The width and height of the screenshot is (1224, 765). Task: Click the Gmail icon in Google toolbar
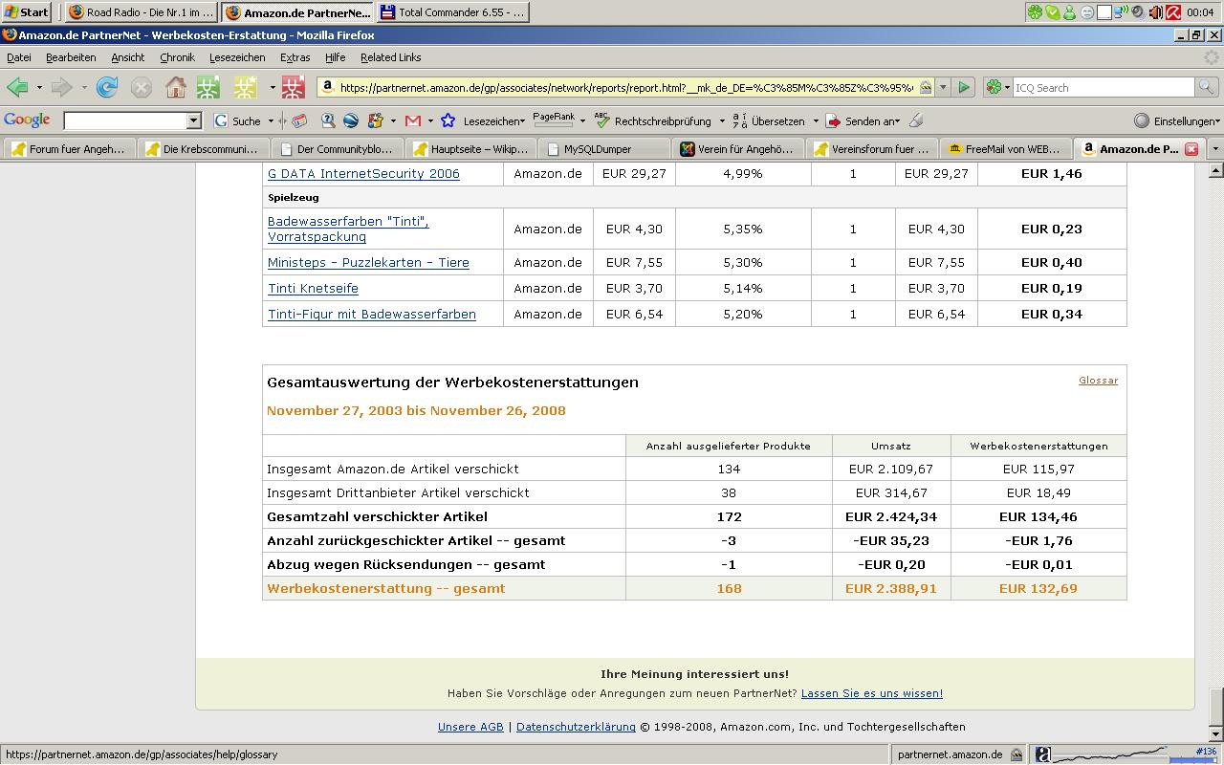[413, 121]
